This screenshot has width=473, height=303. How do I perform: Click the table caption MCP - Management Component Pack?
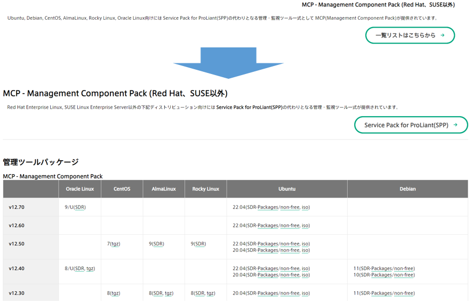[53, 176]
